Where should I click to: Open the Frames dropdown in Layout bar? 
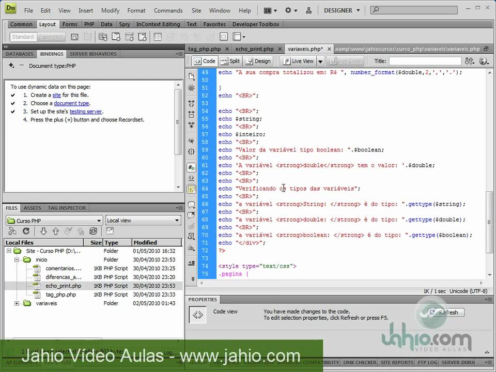click(239, 37)
